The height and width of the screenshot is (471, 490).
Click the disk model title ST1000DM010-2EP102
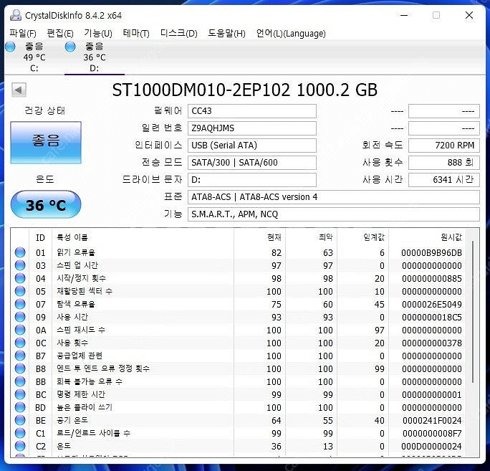pos(201,90)
